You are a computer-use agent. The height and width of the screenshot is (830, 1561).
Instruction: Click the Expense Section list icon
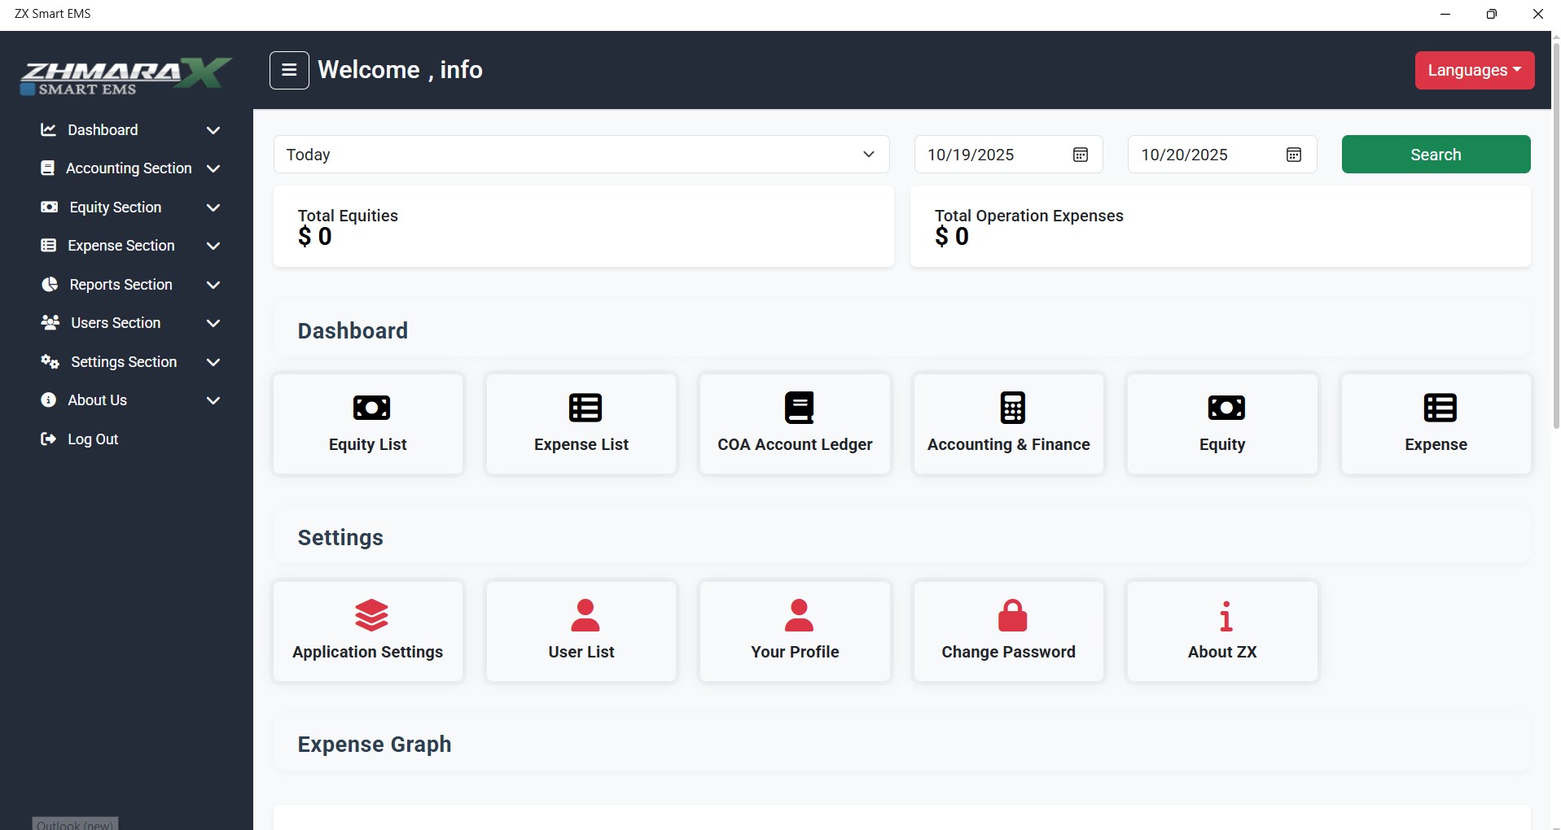point(48,245)
